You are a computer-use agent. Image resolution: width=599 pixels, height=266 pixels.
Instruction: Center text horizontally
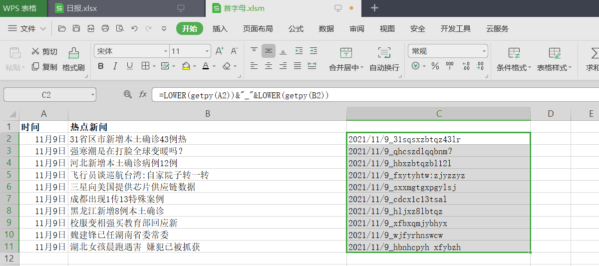269,66
